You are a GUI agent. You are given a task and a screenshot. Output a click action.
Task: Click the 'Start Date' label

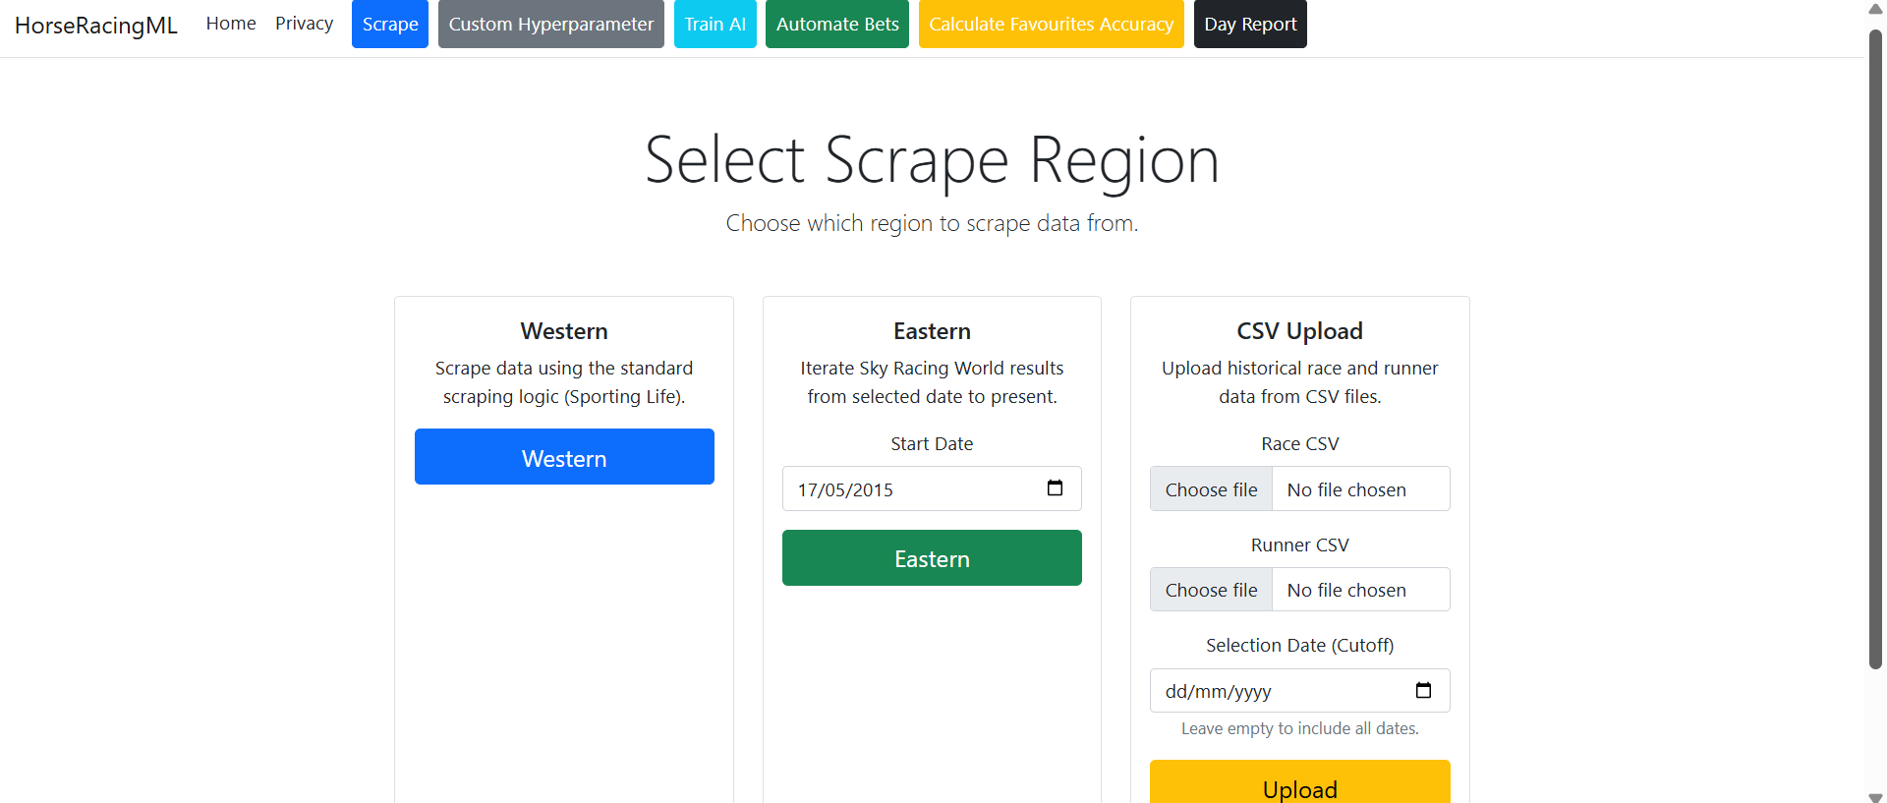click(x=932, y=444)
